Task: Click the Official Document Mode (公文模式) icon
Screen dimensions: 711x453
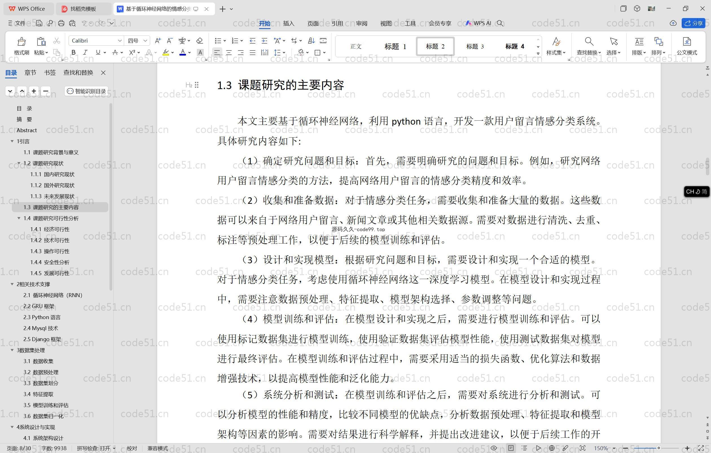Action: 687,42
